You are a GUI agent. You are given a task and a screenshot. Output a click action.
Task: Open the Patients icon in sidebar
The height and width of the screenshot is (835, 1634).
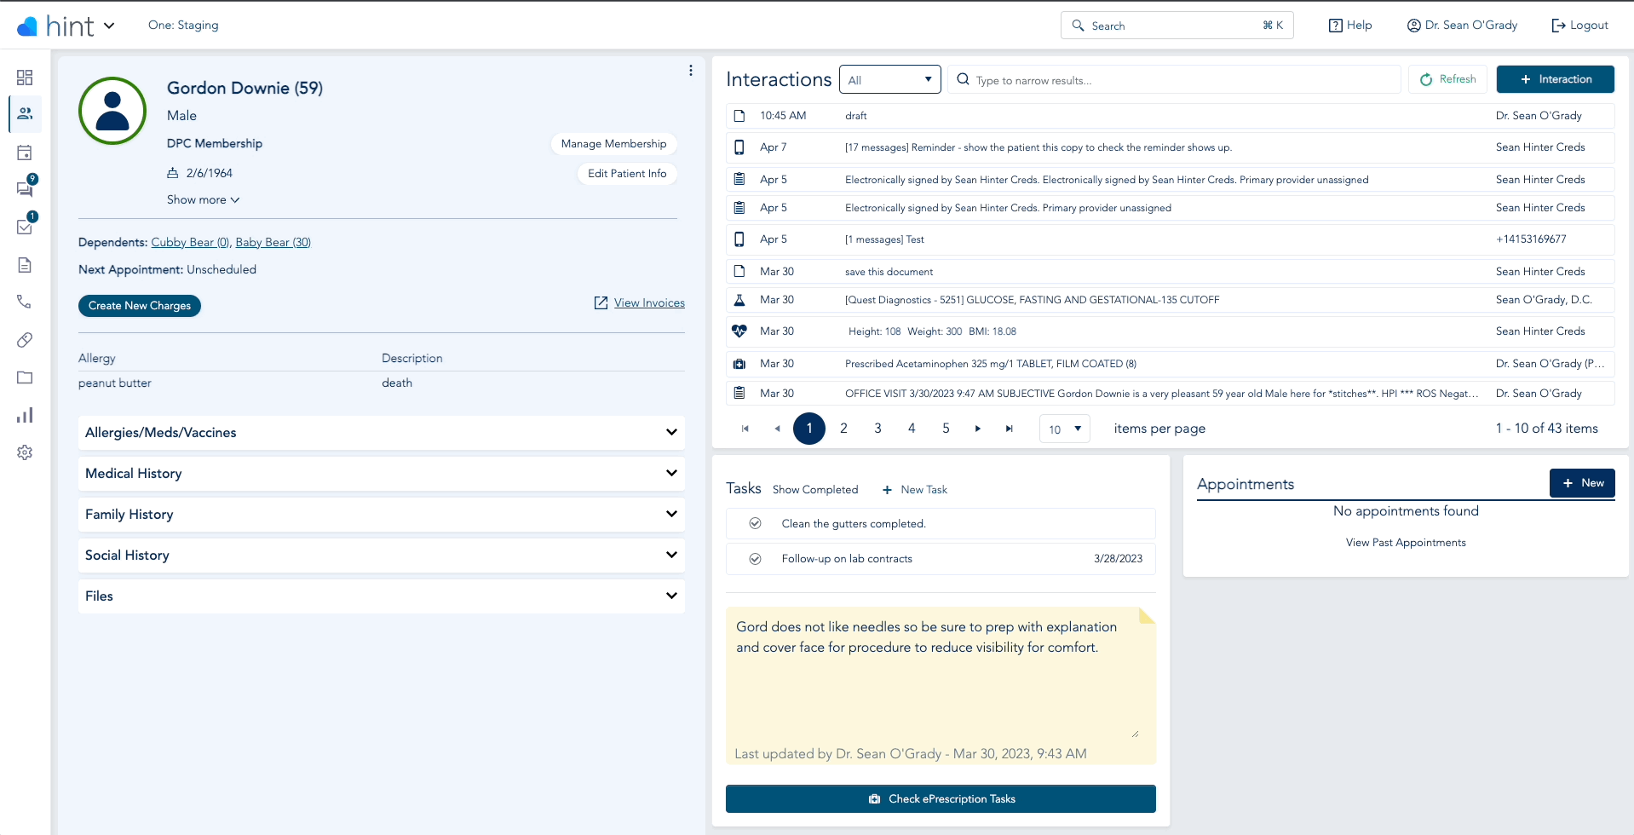pyautogui.click(x=25, y=113)
